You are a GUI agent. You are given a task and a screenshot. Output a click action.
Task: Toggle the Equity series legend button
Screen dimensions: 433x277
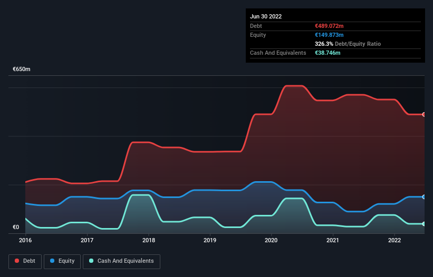pos(62,261)
